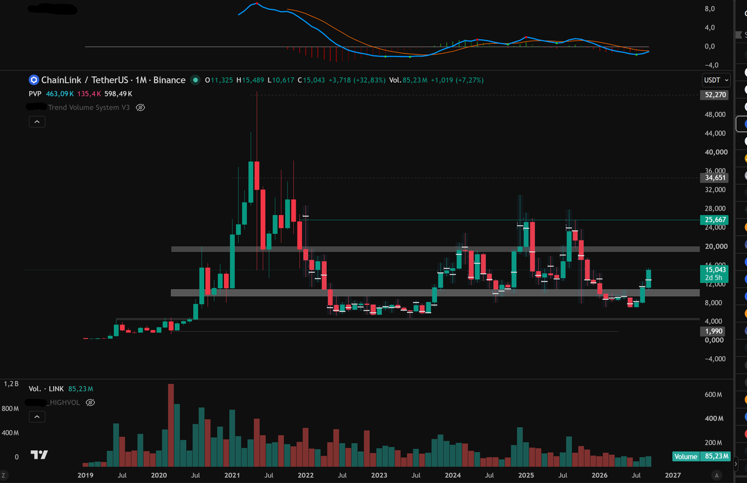This screenshot has height=483, width=747.
Task: Click the 52,270 price label
Action: [713, 95]
